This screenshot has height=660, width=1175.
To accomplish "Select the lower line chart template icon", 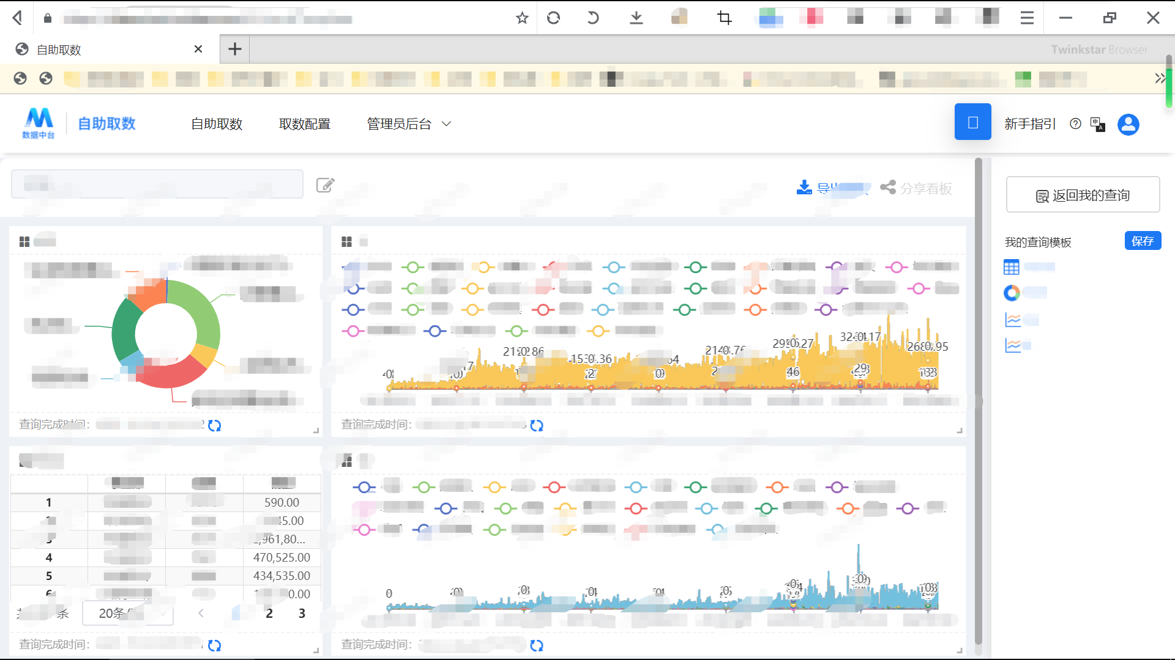I will 1013,346.
